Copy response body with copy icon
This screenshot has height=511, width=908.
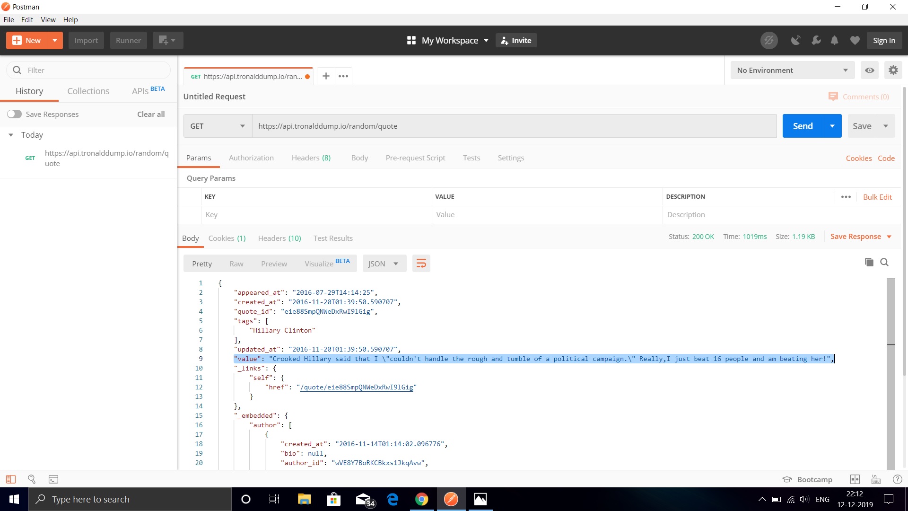pos(869,262)
